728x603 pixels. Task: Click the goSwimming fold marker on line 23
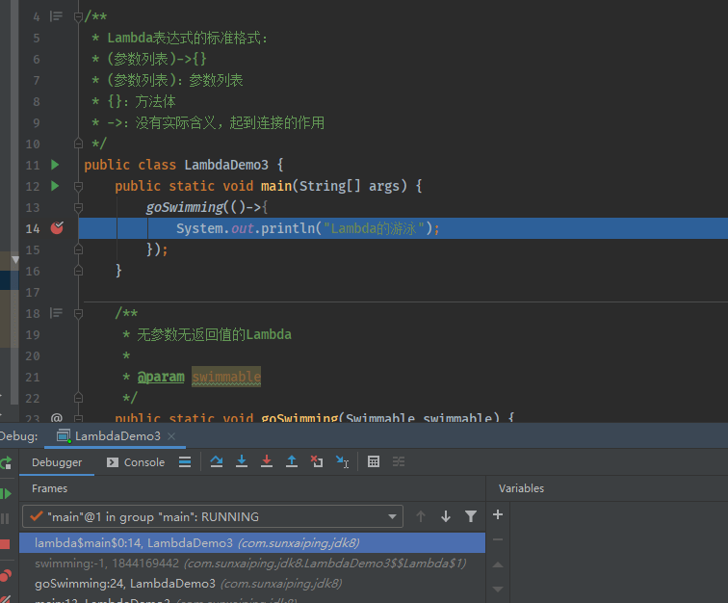(78, 418)
